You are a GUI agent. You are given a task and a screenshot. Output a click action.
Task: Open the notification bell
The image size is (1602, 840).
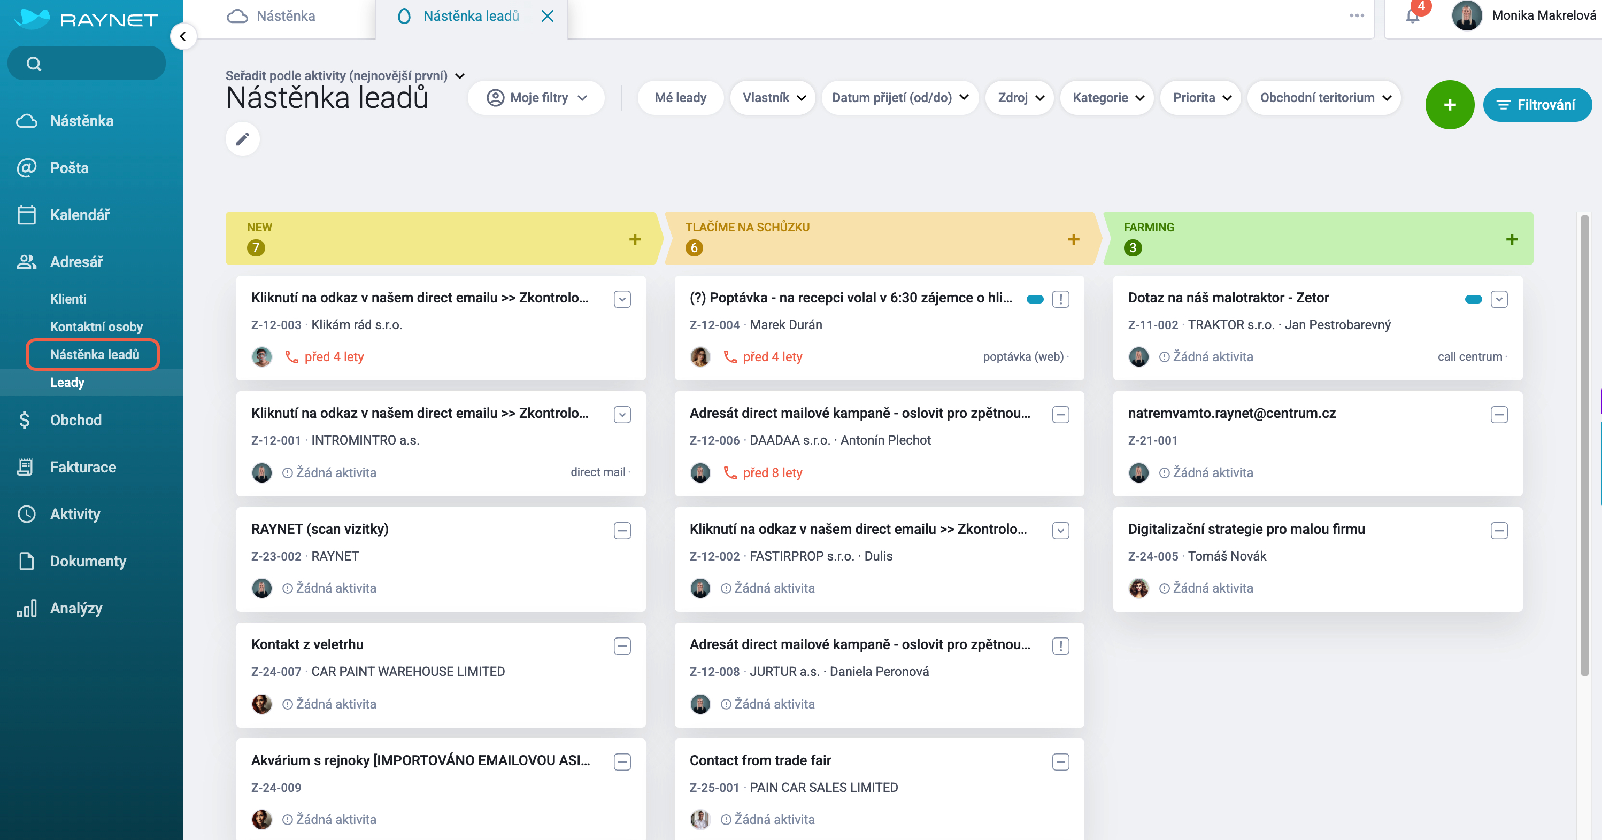pyautogui.click(x=1412, y=16)
